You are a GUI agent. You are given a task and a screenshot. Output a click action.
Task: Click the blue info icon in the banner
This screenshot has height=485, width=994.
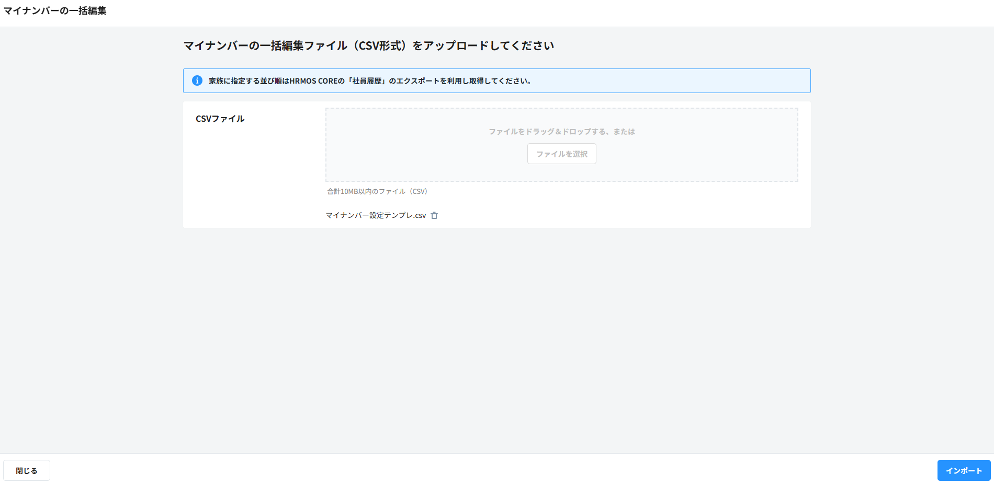click(197, 81)
